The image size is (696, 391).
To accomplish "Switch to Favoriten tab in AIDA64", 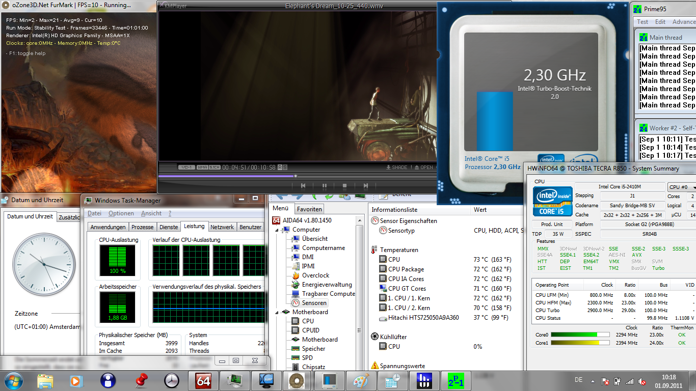I will tap(309, 209).
